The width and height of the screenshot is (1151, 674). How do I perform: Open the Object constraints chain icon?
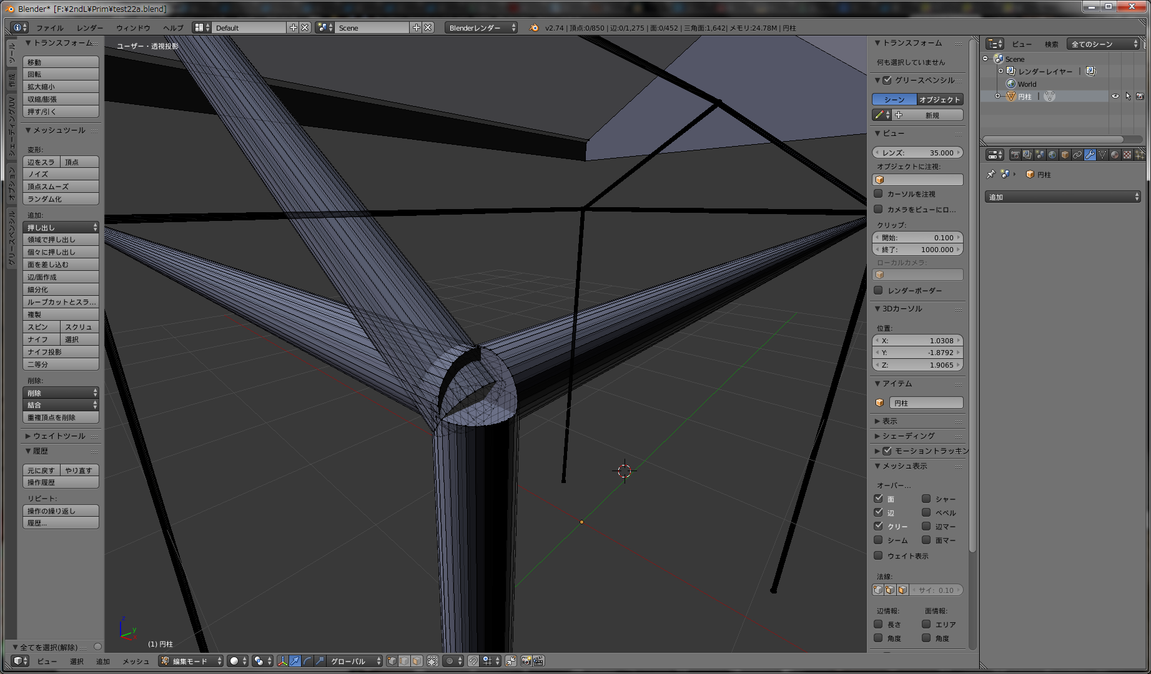click(x=1077, y=155)
